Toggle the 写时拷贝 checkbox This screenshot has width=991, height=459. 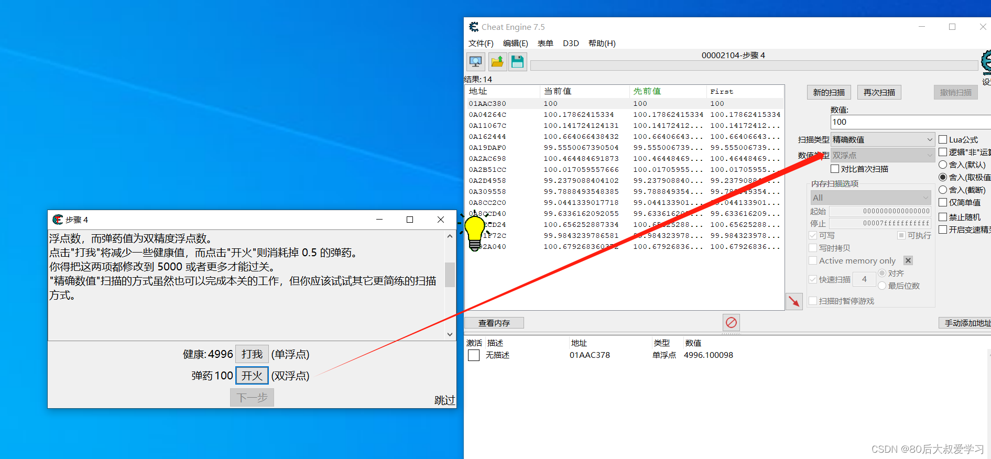tap(813, 248)
